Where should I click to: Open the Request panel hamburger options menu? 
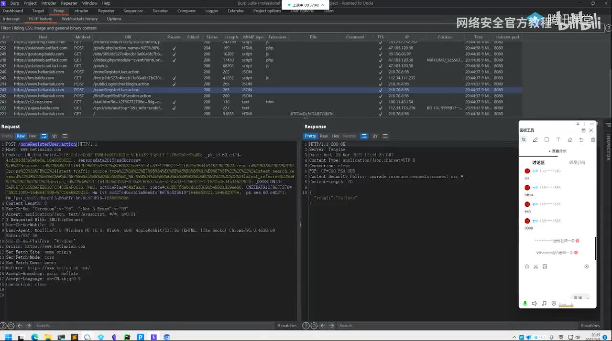(x=65, y=136)
